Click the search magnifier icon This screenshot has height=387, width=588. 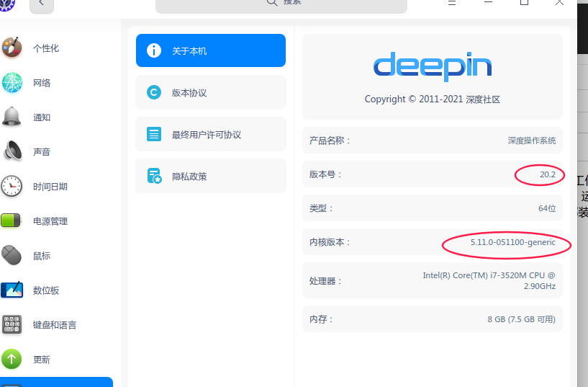coord(272,2)
